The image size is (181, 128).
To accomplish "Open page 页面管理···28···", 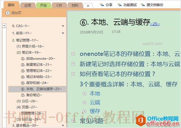I will point(32,113).
